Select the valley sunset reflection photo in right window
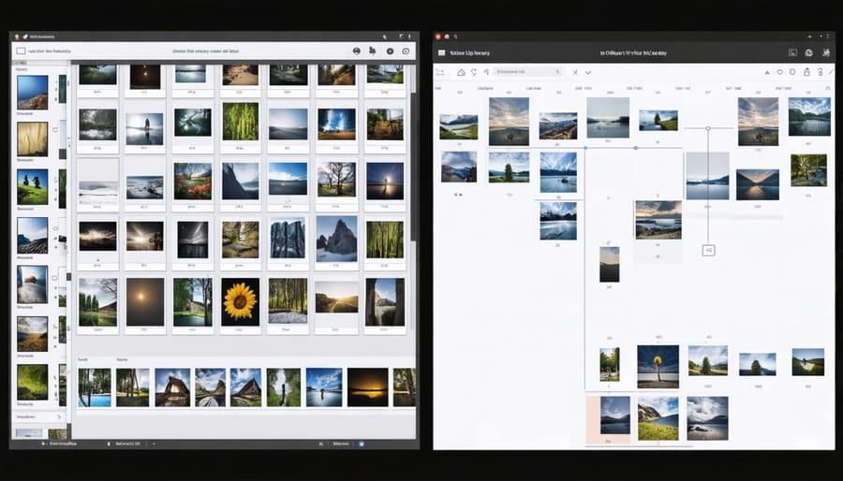843x481 pixels. point(758,184)
